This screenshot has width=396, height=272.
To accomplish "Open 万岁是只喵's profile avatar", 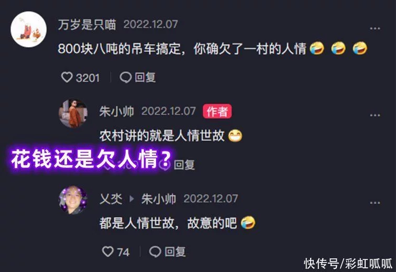I will coord(28,29).
